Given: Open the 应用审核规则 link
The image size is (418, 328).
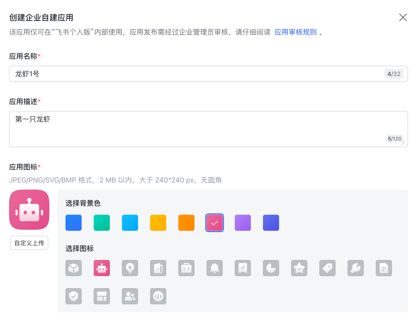Looking at the screenshot, I should 295,32.
